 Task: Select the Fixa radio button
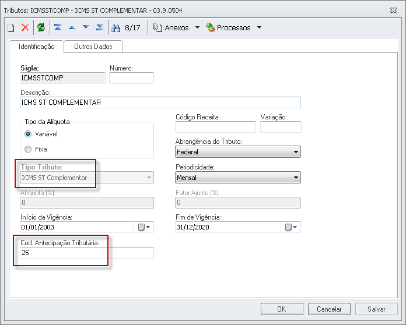coord(28,149)
